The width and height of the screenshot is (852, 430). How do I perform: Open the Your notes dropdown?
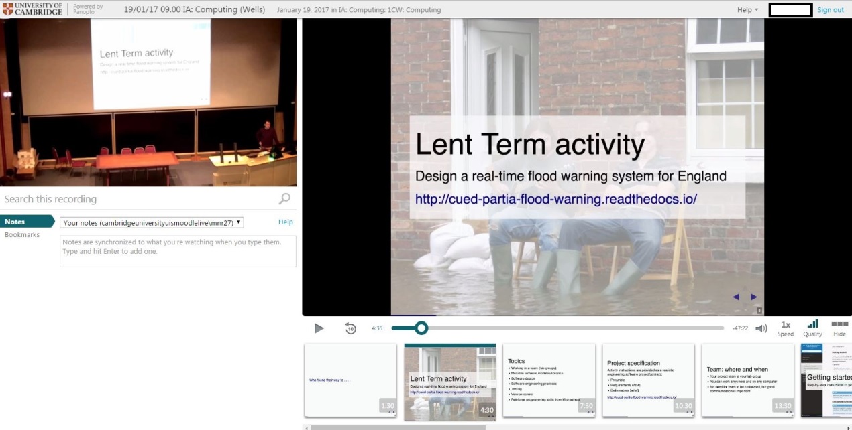point(152,222)
